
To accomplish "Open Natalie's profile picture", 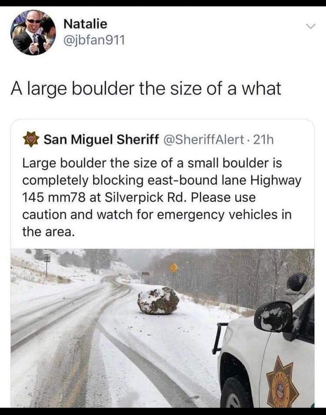I will tap(33, 33).
